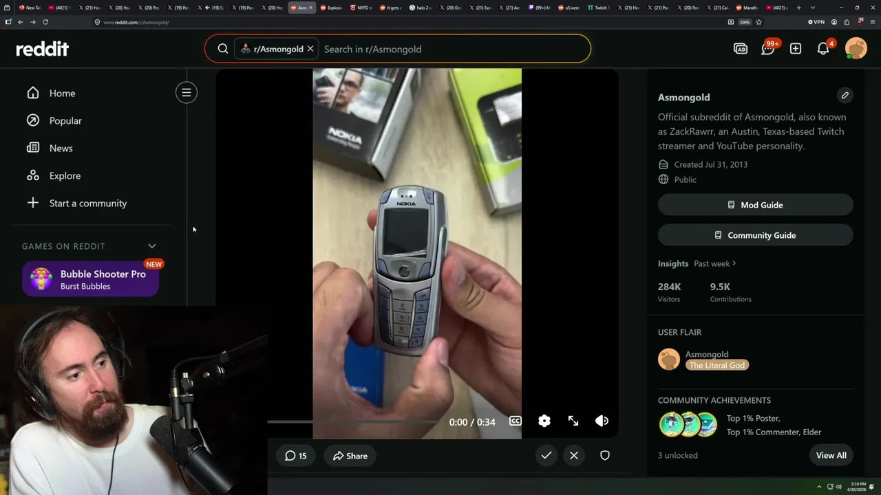Toggle the browser VPN
This screenshot has width=881, height=495.
816,22
